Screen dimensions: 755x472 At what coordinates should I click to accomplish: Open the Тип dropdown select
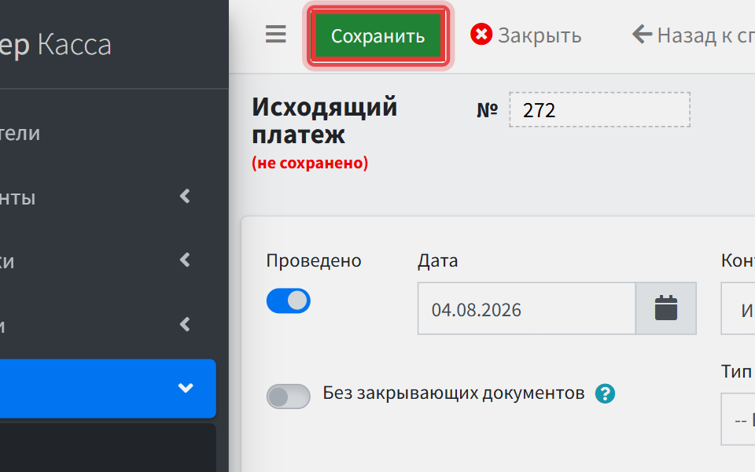738,419
